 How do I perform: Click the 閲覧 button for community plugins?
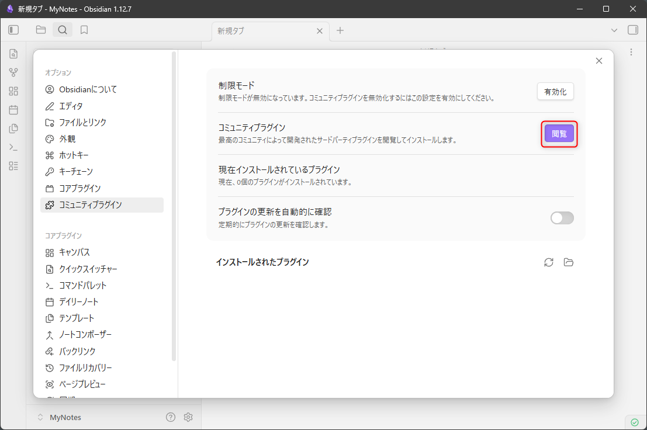(559, 134)
